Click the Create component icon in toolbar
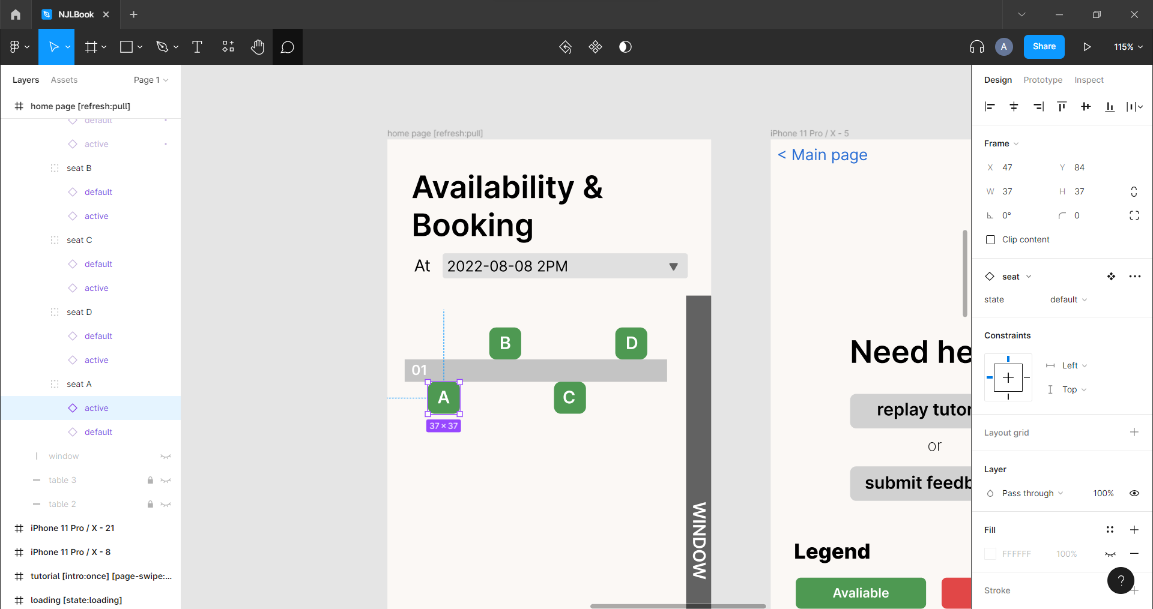The image size is (1153, 609). (x=595, y=47)
